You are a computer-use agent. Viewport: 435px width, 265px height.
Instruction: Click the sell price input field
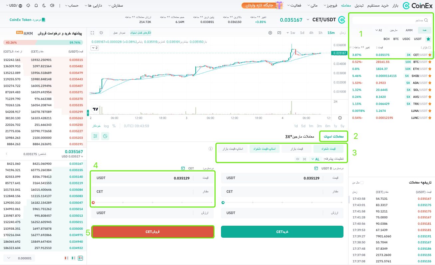[152, 178]
